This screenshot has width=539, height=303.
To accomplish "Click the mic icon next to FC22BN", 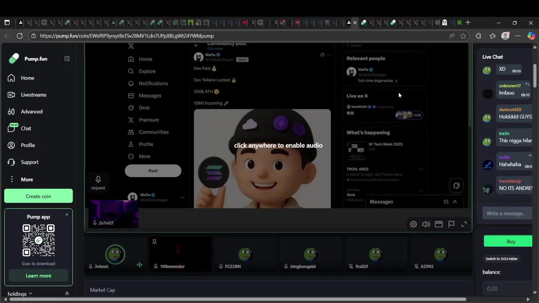I will (221, 266).
